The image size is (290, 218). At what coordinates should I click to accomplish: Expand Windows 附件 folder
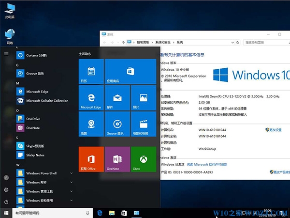coord(44,183)
